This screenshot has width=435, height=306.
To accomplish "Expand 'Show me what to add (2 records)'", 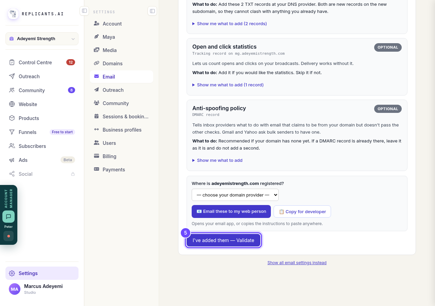I will point(229,23).
